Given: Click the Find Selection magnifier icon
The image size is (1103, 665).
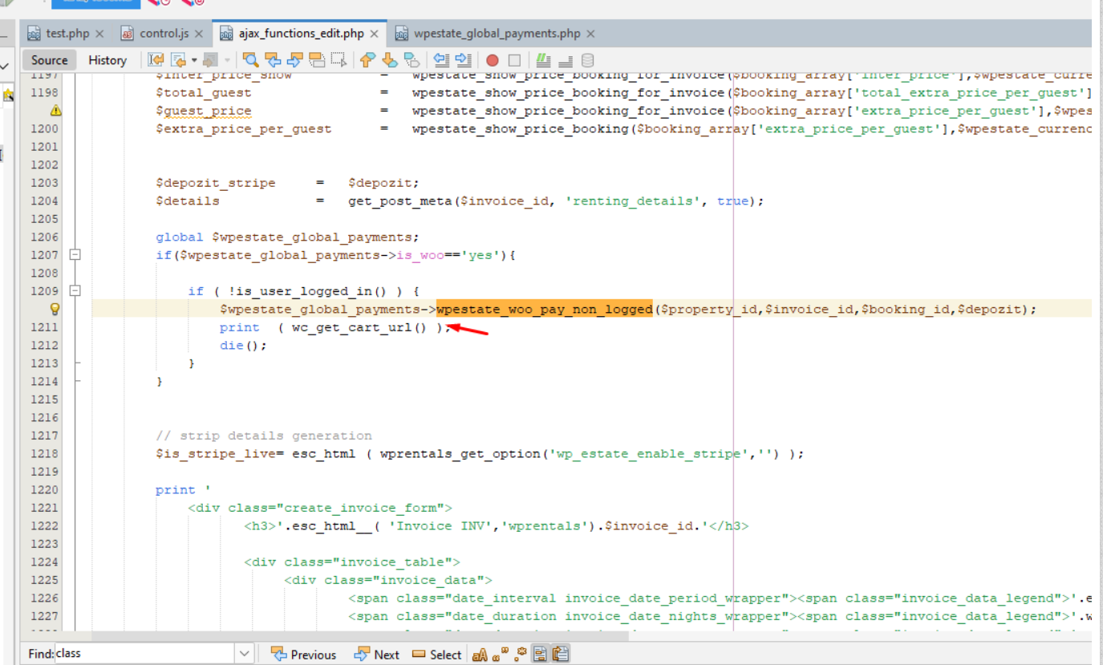Looking at the screenshot, I should [x=251, y=60].
